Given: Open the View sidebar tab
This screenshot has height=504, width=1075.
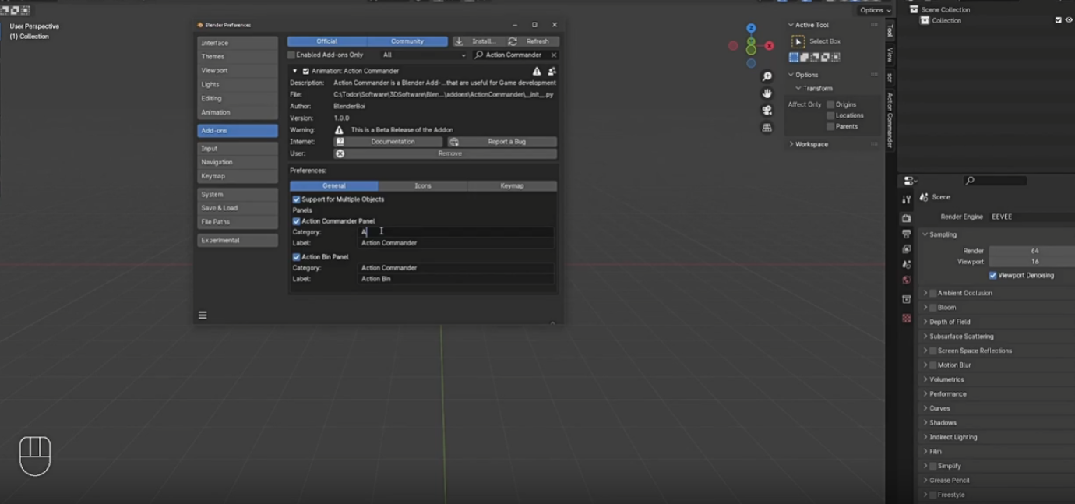Looking at the screenshot, I should tap(890, 55).
